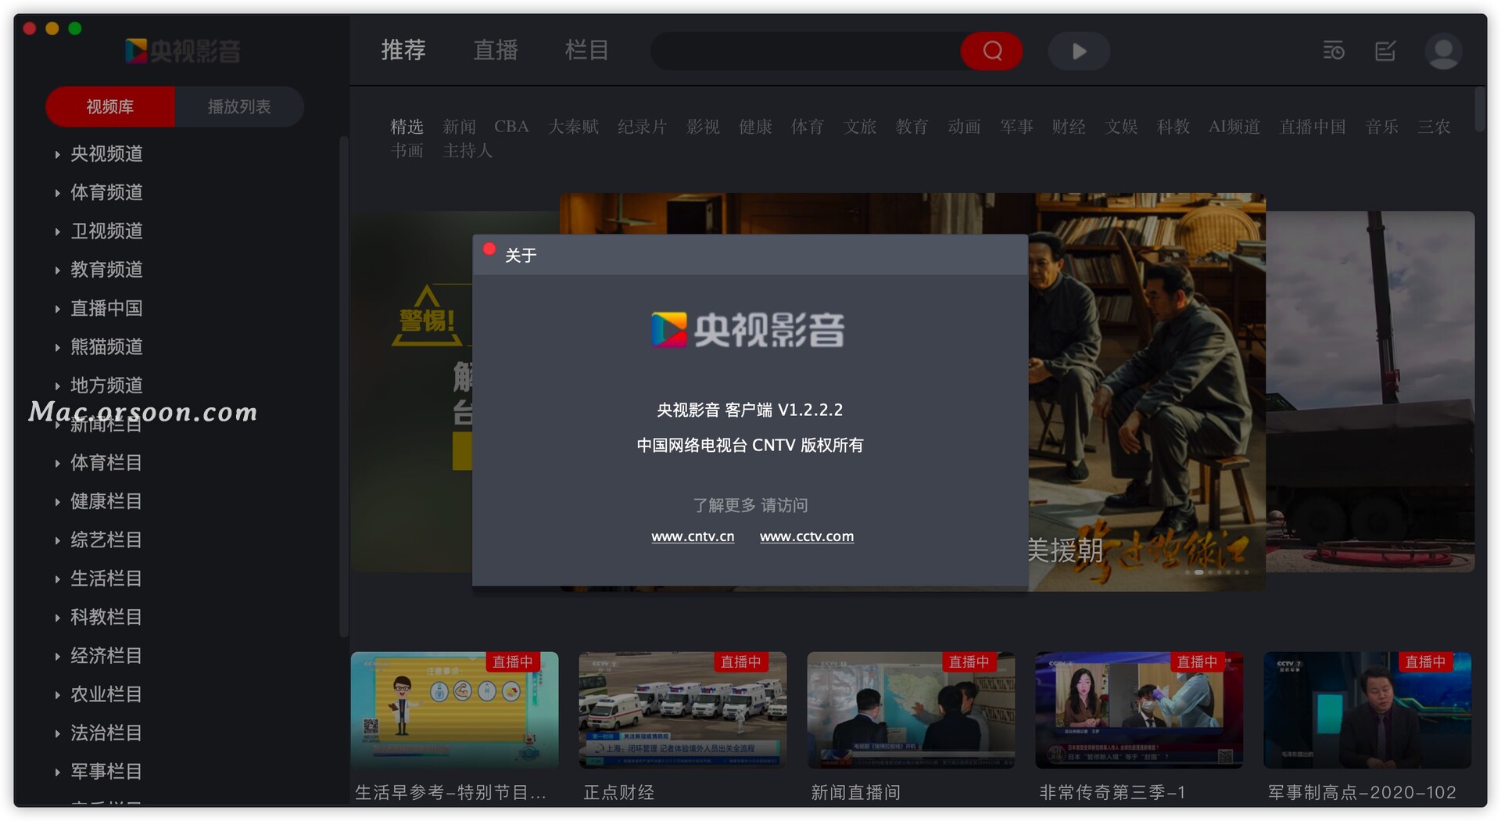Open the 正点财经 live thumbnail
This screenshot has height=821, width=1501.
[682, 710]
